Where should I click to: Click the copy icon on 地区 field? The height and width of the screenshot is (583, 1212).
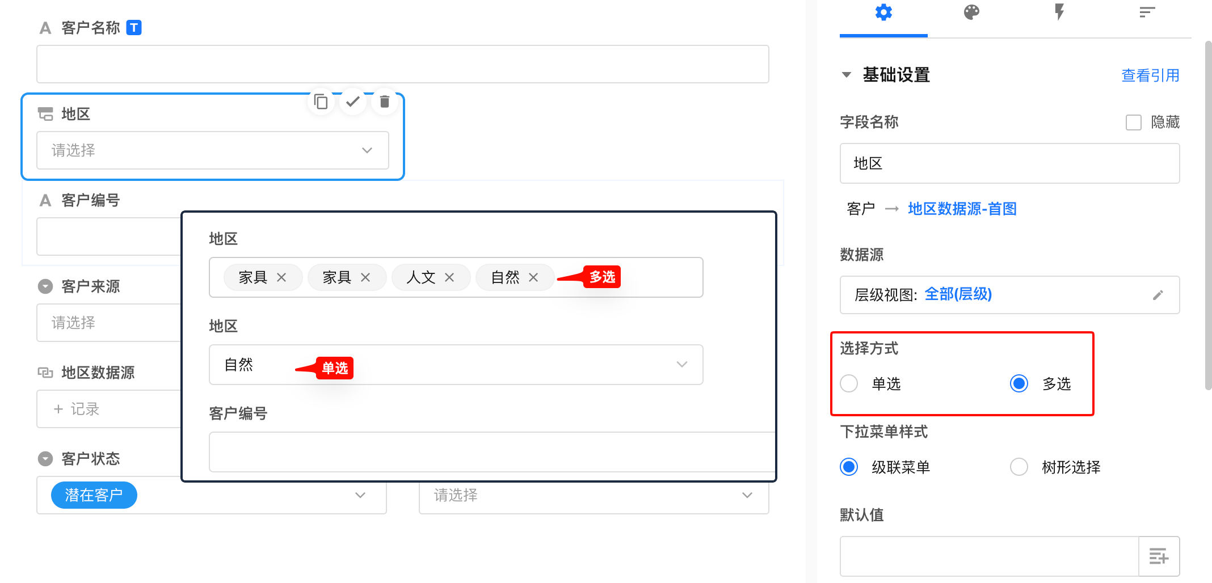(321, 102)
